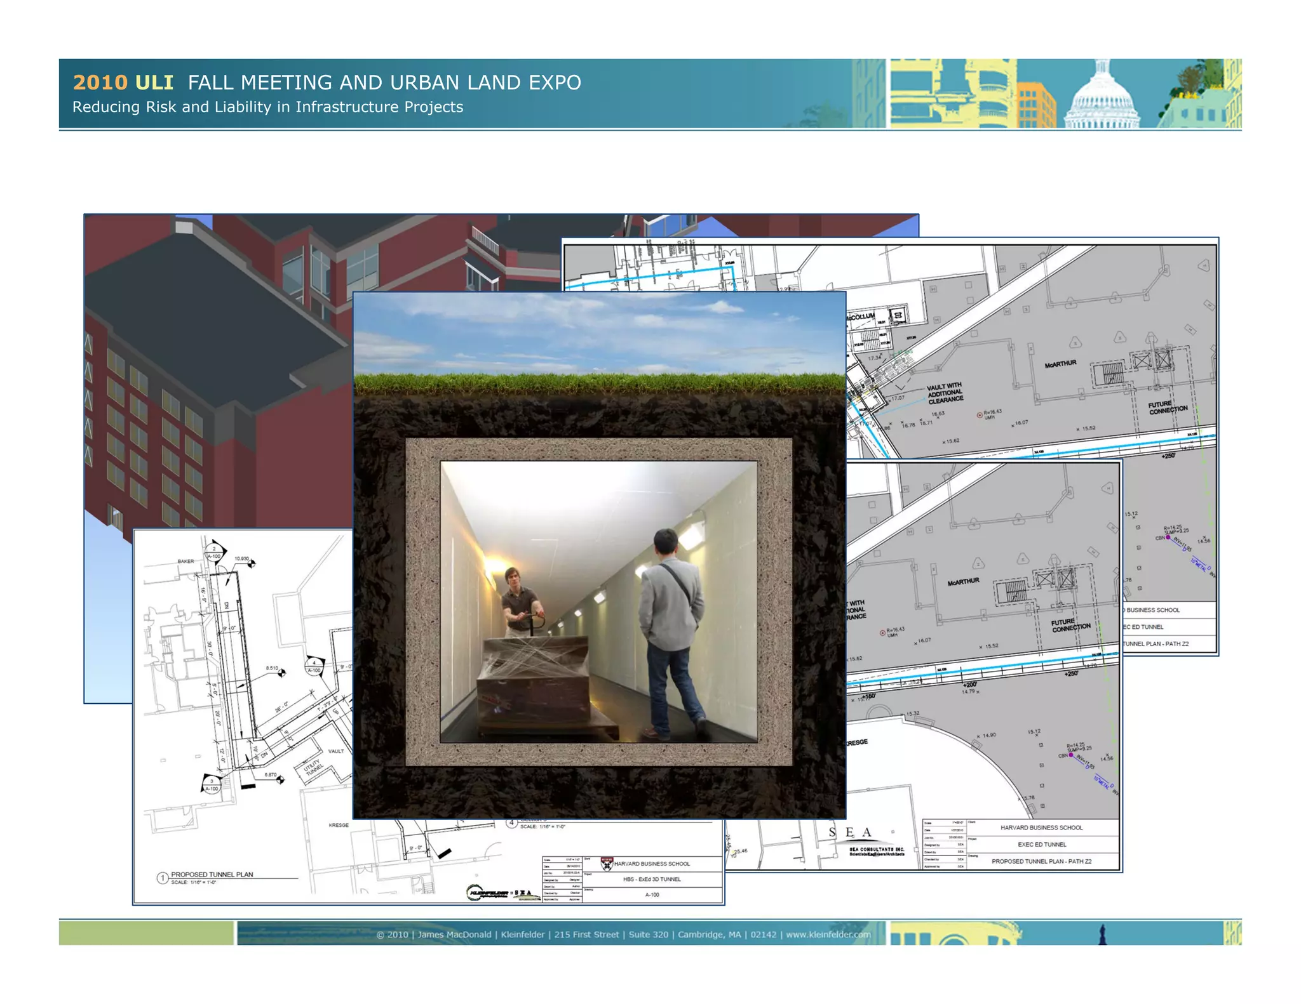This screenshot has width=1301, height=1004.
Task: Click the 'Reducing Risk and Liability' subtitle
Action: coord(267,107)
